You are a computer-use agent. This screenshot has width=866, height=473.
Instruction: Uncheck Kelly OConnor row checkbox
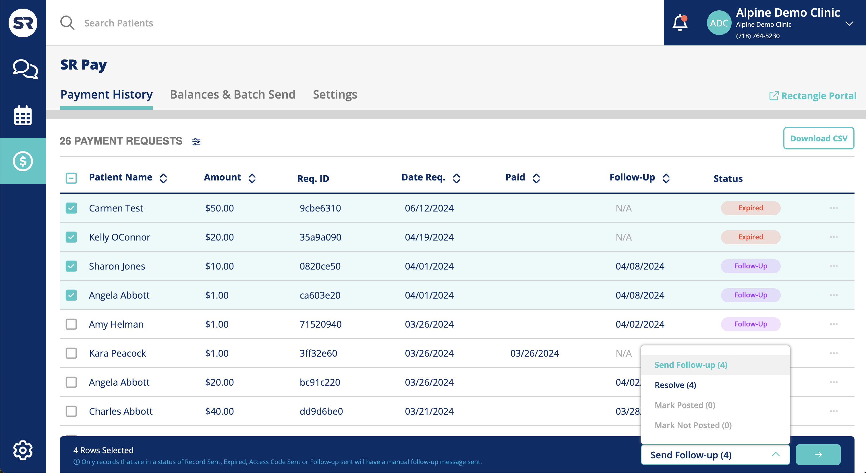(x=71, y=237)
